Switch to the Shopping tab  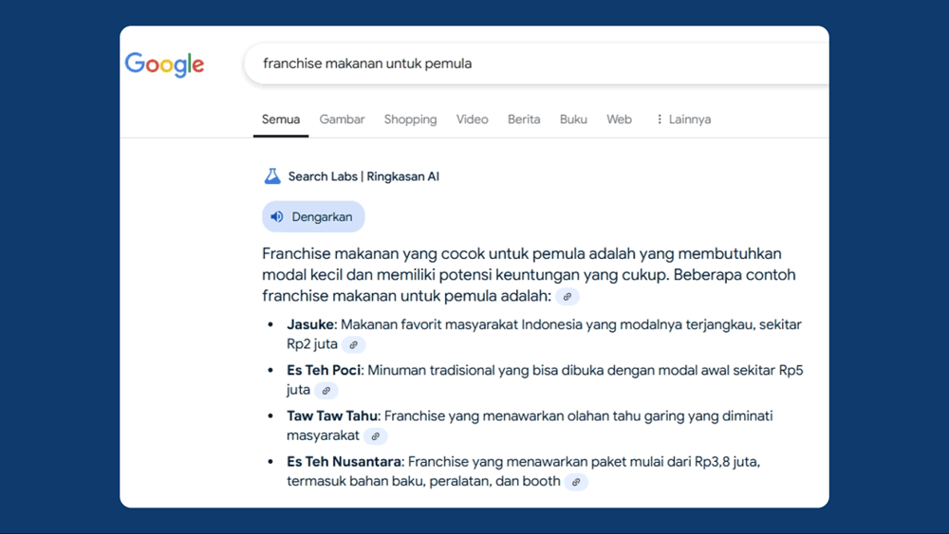(x=410, y=120)
